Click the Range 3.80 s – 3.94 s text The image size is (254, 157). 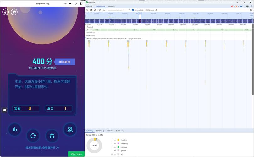pos(94,135)
